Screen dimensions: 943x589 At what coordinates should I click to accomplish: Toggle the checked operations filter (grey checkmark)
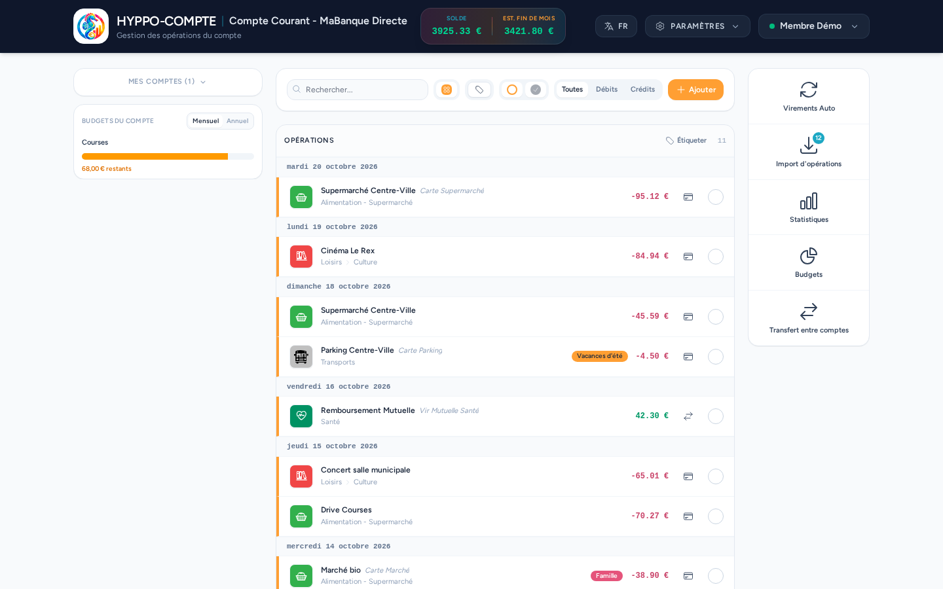point(536,90)
